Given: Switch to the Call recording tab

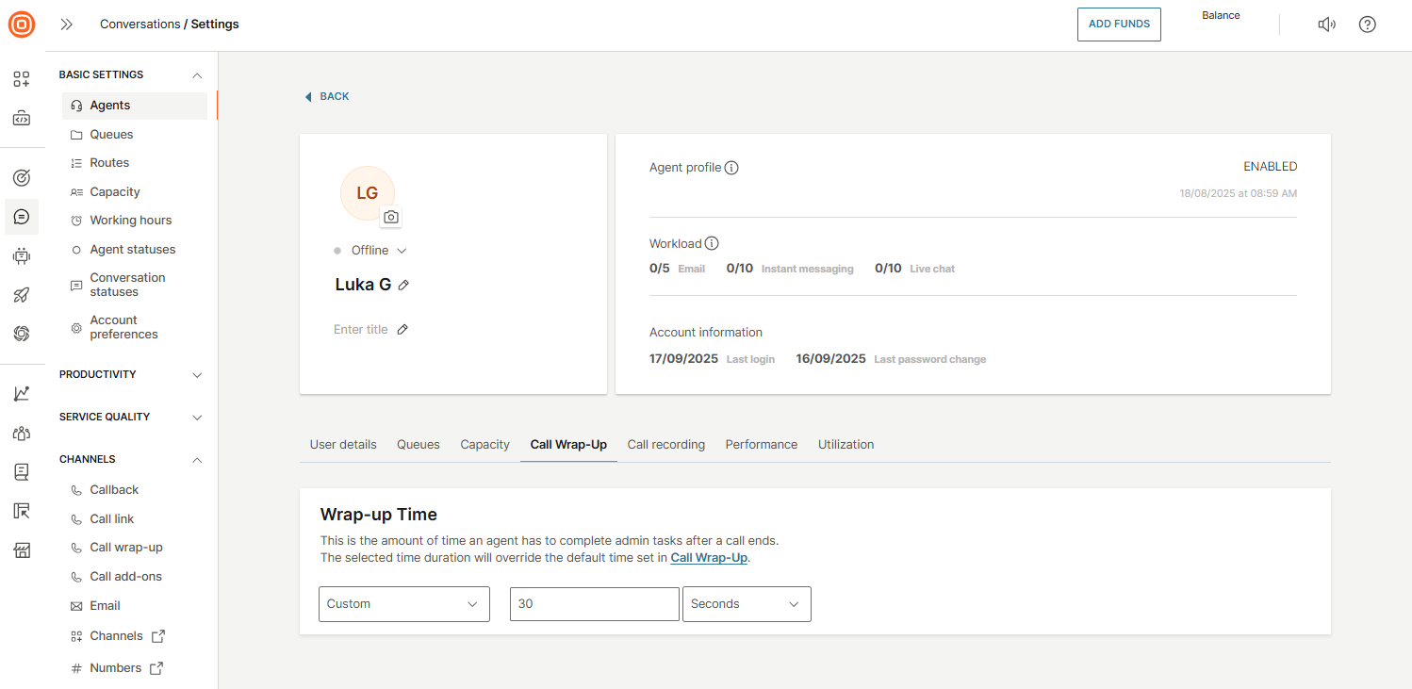Looking at the screenshot, I should pyautogui.click(x=665, y=445).
